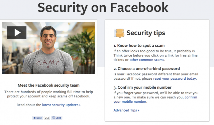Click the Security tips heading
The height and width of the screenshot is (125, 214).
146,33
